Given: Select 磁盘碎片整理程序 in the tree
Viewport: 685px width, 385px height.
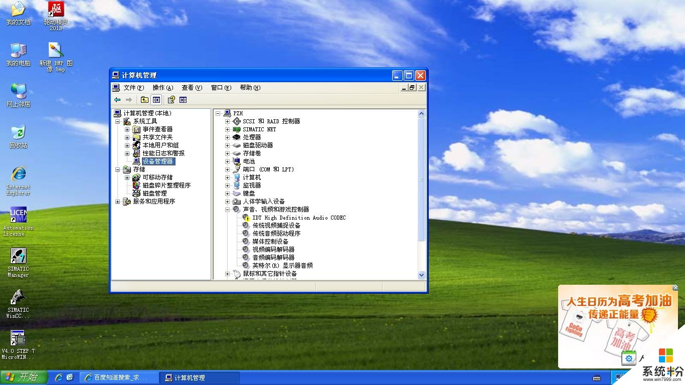Looking at the screenshot, I should coord(166,185).
